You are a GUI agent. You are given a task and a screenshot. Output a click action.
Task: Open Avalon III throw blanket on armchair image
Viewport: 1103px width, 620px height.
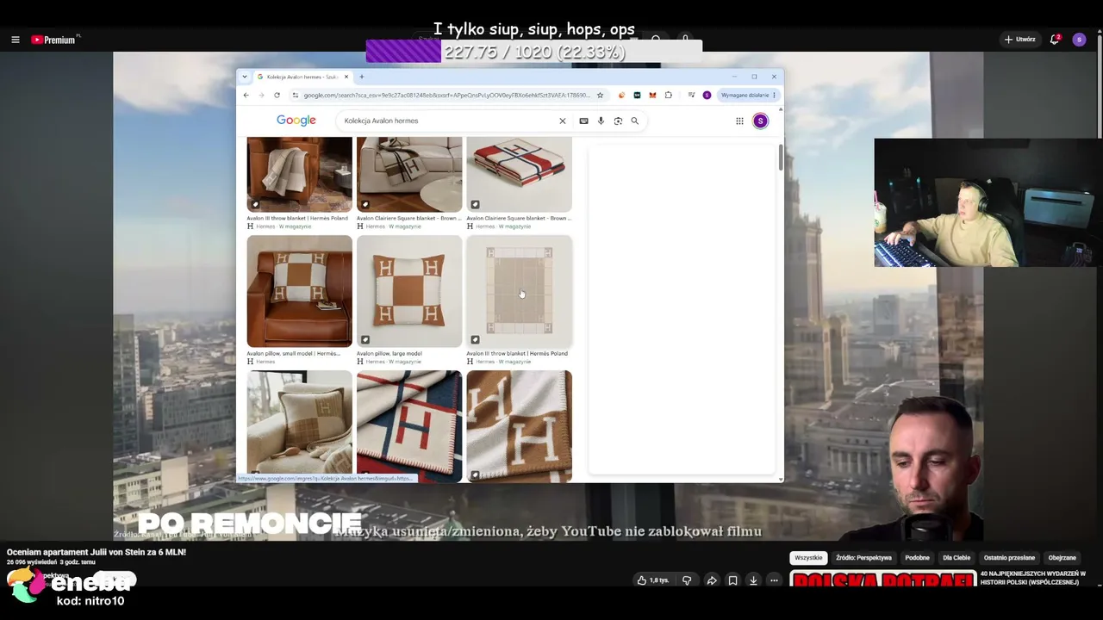300,174
